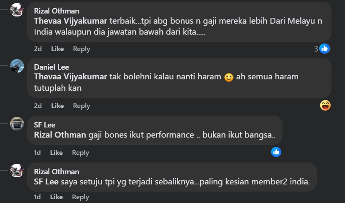The width and height of the screenshot is (345, 203).
Task: Open Daniel Lee's profile name link
Action: pyautogui.click(x=51, y=67)
